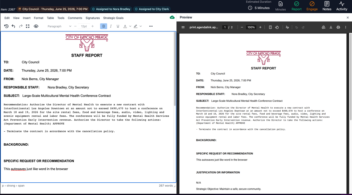Click the preview vertical scrollbar
The image size is (352, 195).
click(x=351, y=77)
